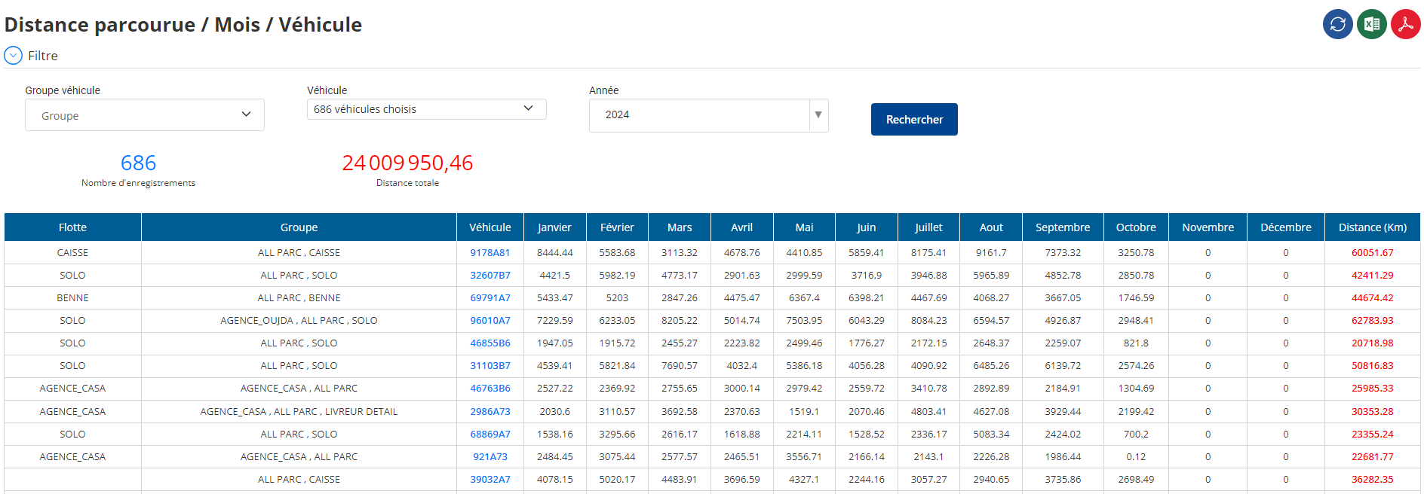Open the Groupe véhicule dropdown
Viewport: 1424px width, 494px height.
(x=145, y=115)
